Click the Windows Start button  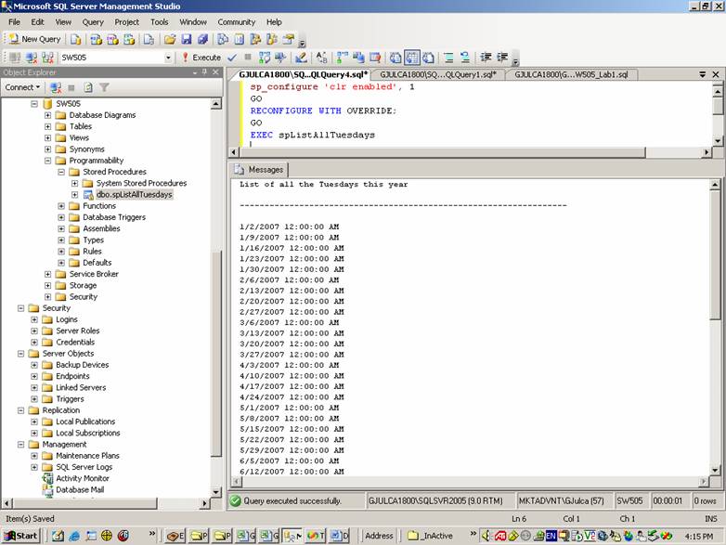[20, 536]
